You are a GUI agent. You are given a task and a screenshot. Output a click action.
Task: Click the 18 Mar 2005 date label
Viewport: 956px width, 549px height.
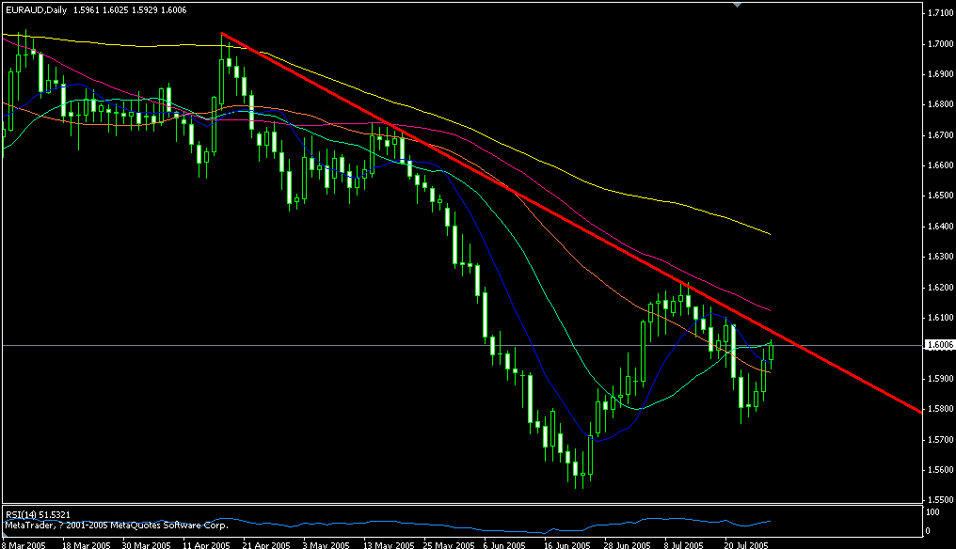[87, 544]
